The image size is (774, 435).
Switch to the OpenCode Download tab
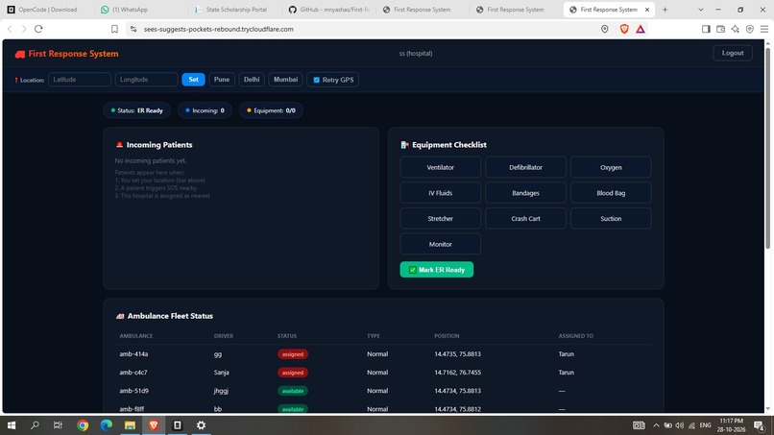(47, 10)
